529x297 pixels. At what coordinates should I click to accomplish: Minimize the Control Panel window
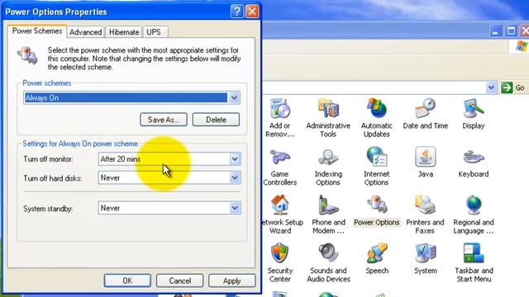pyautogui.click(x=495, y=31)
